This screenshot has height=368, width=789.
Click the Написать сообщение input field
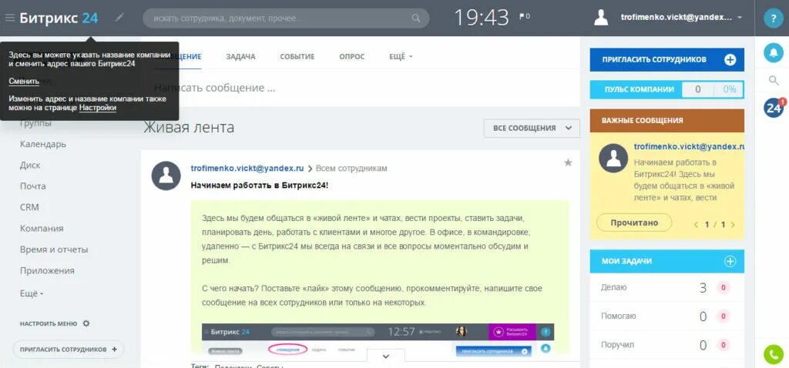tap(361, 88)
